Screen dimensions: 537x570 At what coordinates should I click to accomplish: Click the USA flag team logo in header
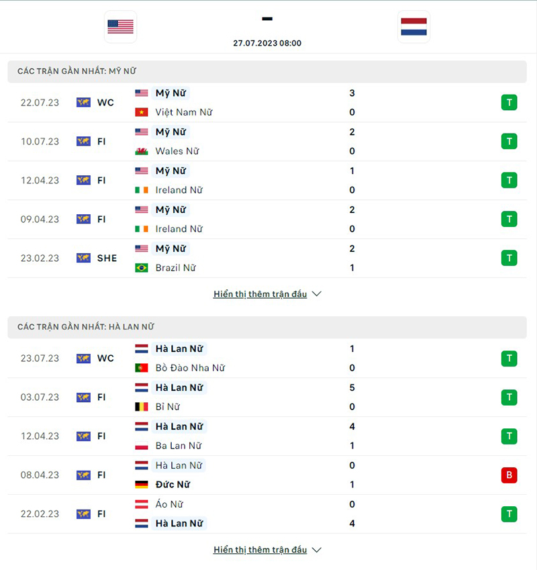(x=121, y=27)
